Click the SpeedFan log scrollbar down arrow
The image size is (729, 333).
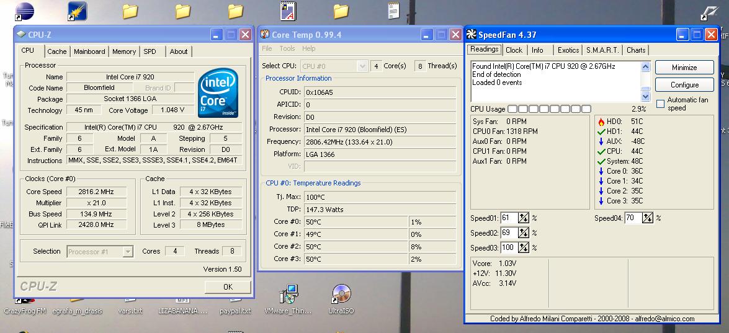pos(646,96)
